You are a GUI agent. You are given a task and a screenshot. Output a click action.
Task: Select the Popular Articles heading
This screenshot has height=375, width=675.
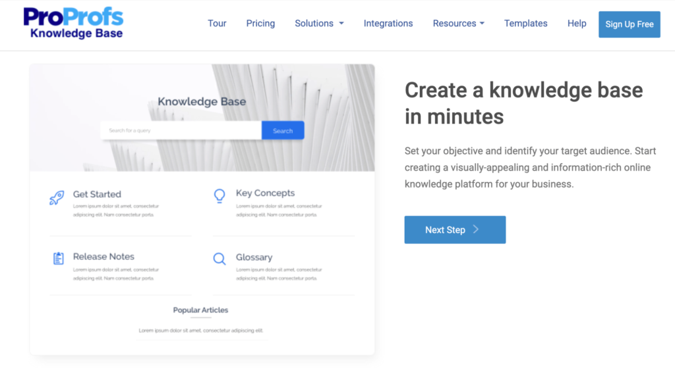tap(200, 310)
